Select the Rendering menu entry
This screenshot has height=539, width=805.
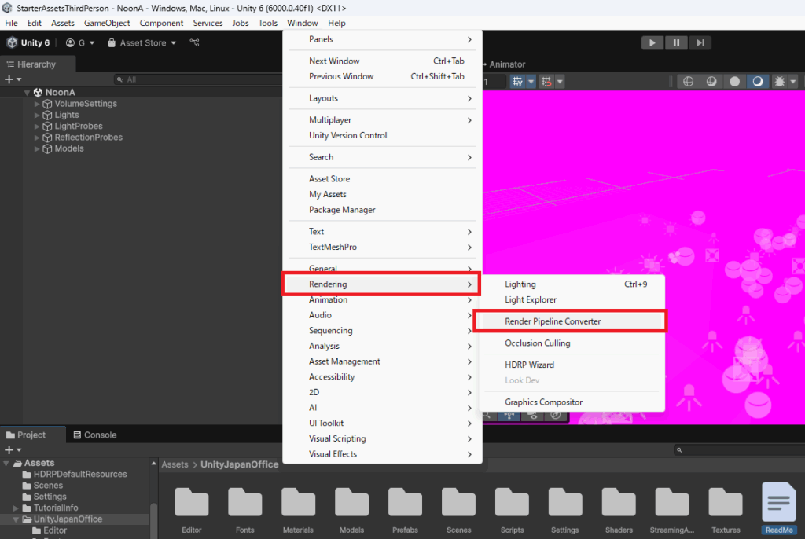(381, 284)
